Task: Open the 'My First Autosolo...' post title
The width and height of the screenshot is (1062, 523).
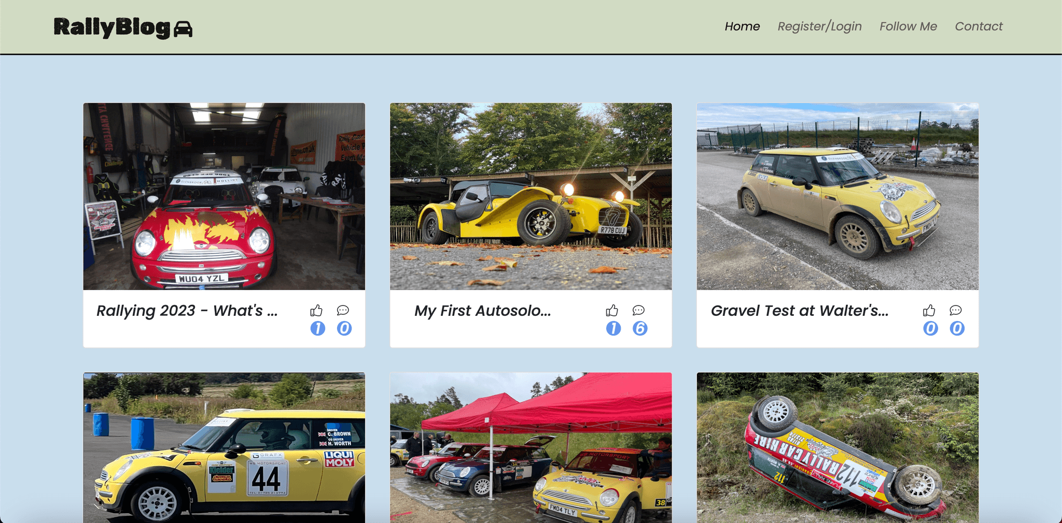Action: coord(482,311)
